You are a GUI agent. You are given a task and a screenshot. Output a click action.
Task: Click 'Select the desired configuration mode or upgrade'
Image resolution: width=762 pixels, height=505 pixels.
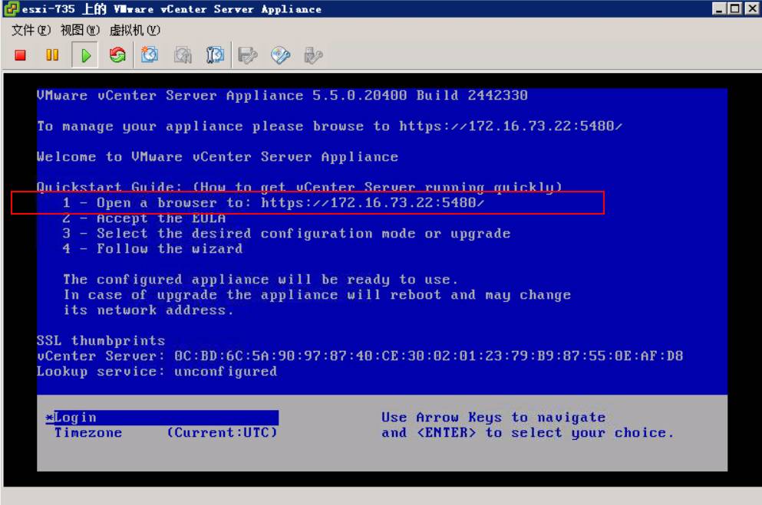point(287,234)
